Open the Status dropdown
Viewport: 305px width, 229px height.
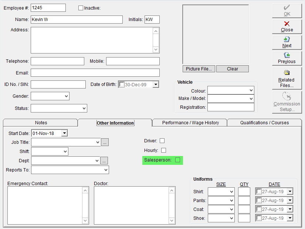click(x=84, y=108)
